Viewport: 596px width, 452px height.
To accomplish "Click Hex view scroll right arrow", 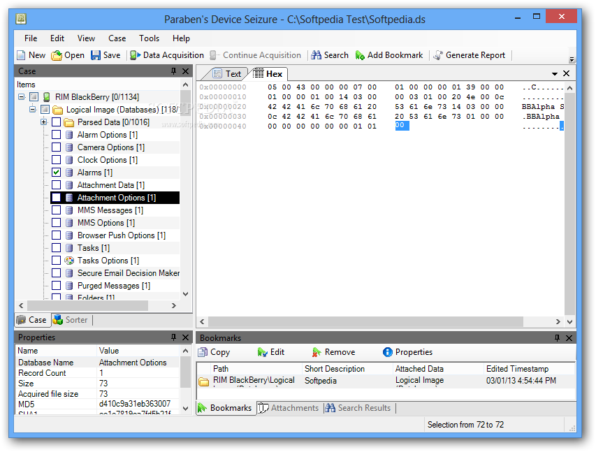I will 558,321.
